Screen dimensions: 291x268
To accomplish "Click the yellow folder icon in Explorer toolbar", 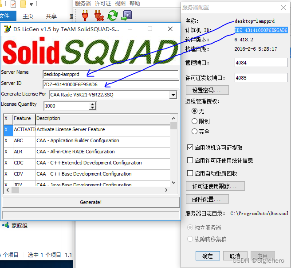I will 23,4.
